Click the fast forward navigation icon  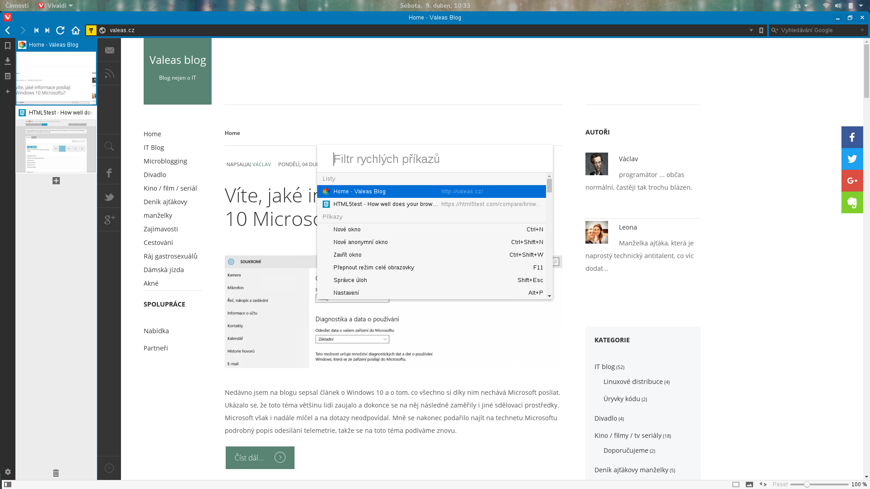(47, 30)
